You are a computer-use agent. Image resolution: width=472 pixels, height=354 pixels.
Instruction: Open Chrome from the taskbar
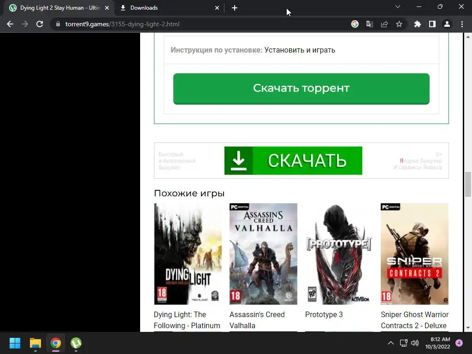(x=56, y=343)
